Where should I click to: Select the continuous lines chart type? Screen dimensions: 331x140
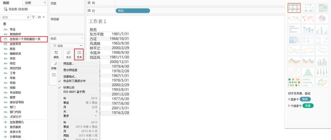[294, 50]
